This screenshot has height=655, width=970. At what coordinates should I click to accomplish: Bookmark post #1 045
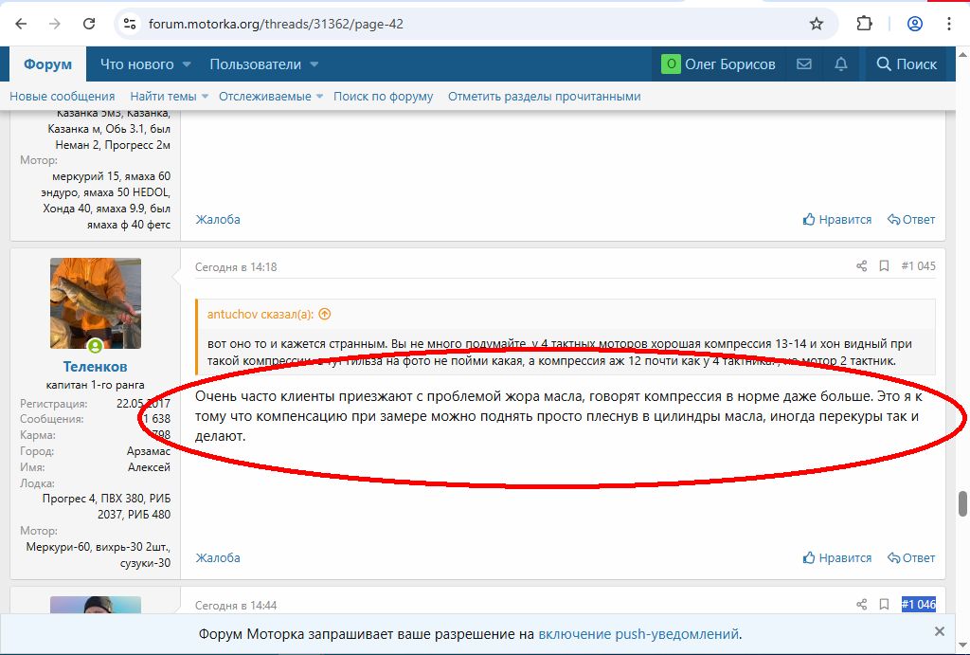click(x=884, y=266)
